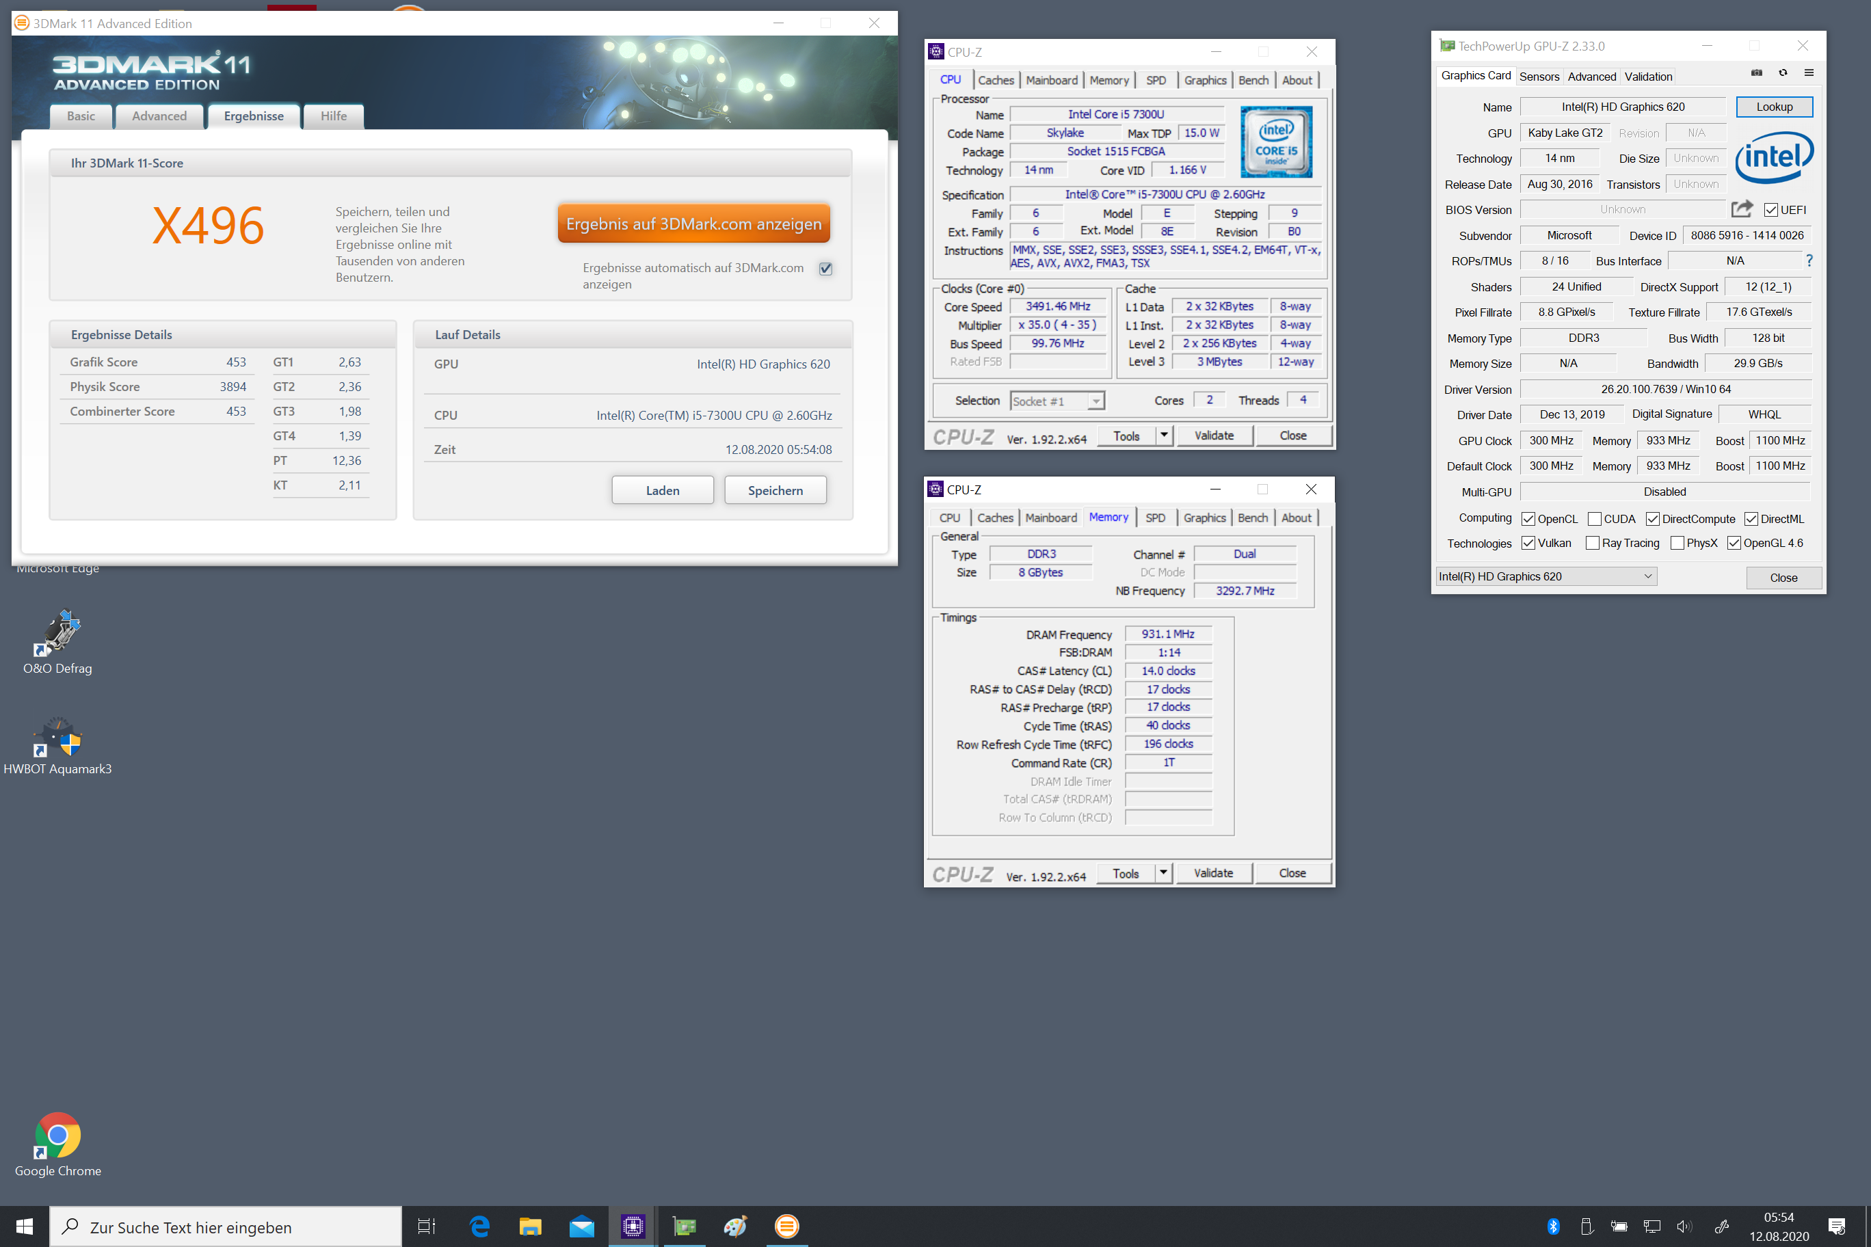The image size is (1871, 1247).
Task: Open Task View in the taskbar
Action: click(427, 1226)
